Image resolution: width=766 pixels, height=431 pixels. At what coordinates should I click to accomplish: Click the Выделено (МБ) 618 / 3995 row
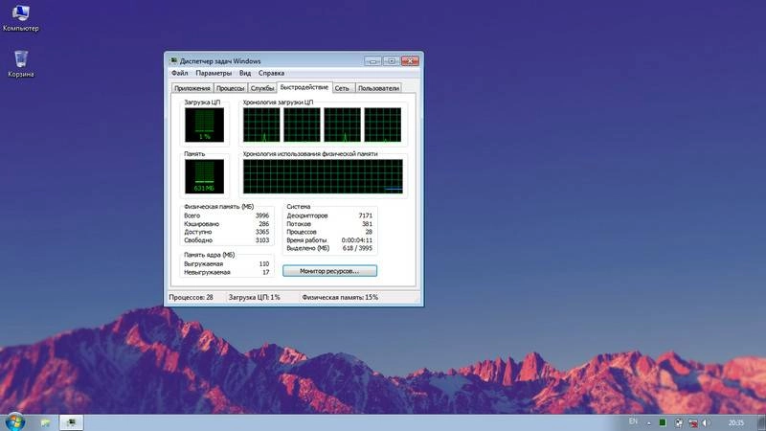click(x=329, y=248)
